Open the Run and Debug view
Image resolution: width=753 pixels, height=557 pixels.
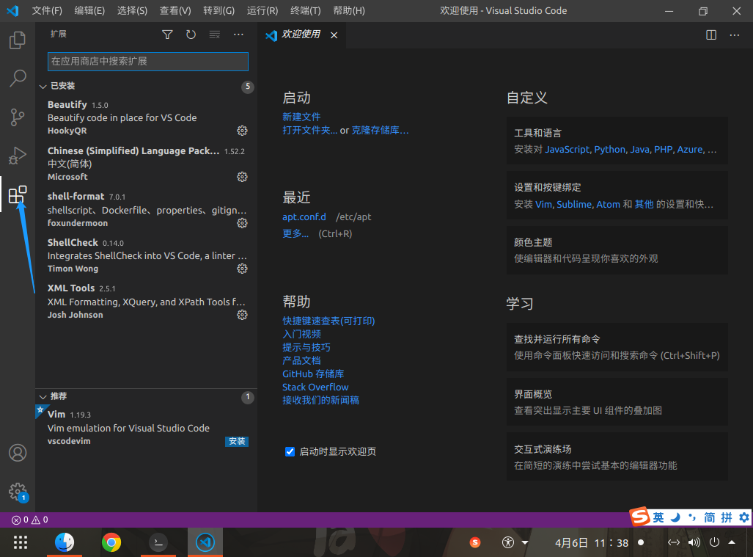(18, 156)
